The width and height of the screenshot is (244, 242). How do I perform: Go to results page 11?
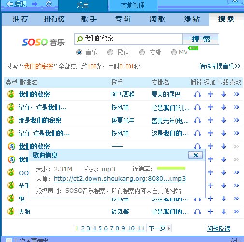(x=141, y=228)
